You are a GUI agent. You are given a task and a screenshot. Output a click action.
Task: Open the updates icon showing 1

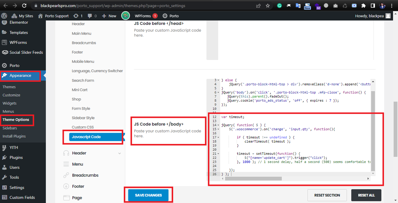pyautogui.click(x=78, y=16)
